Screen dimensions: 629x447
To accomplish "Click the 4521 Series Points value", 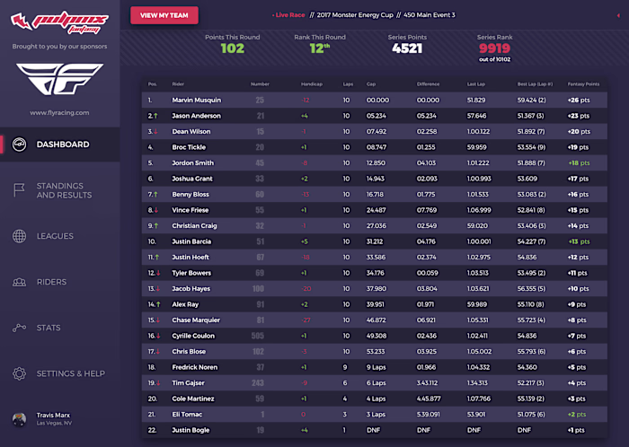I will point(407,48).
